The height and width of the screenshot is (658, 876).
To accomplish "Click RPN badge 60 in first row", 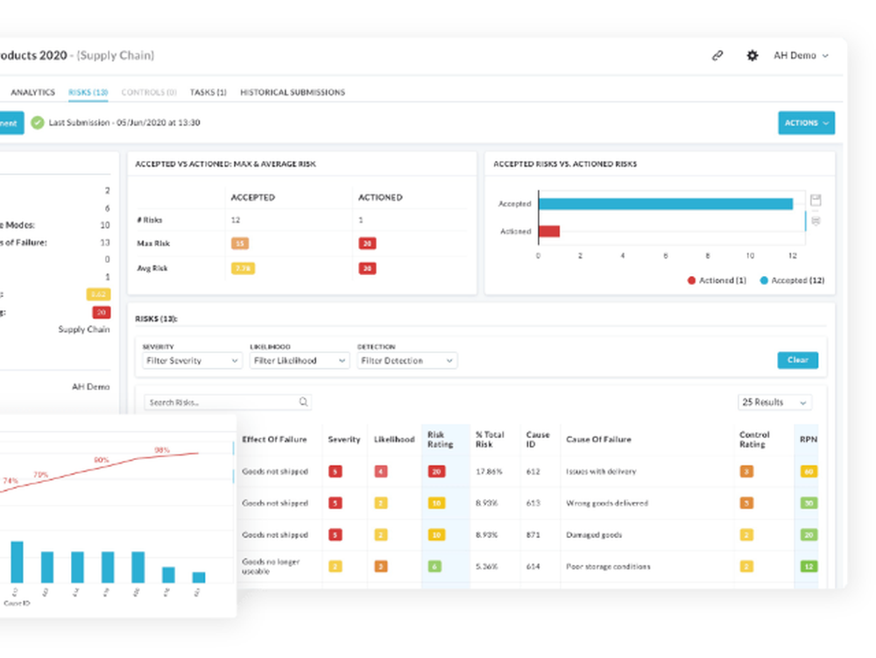I will 809,472.
